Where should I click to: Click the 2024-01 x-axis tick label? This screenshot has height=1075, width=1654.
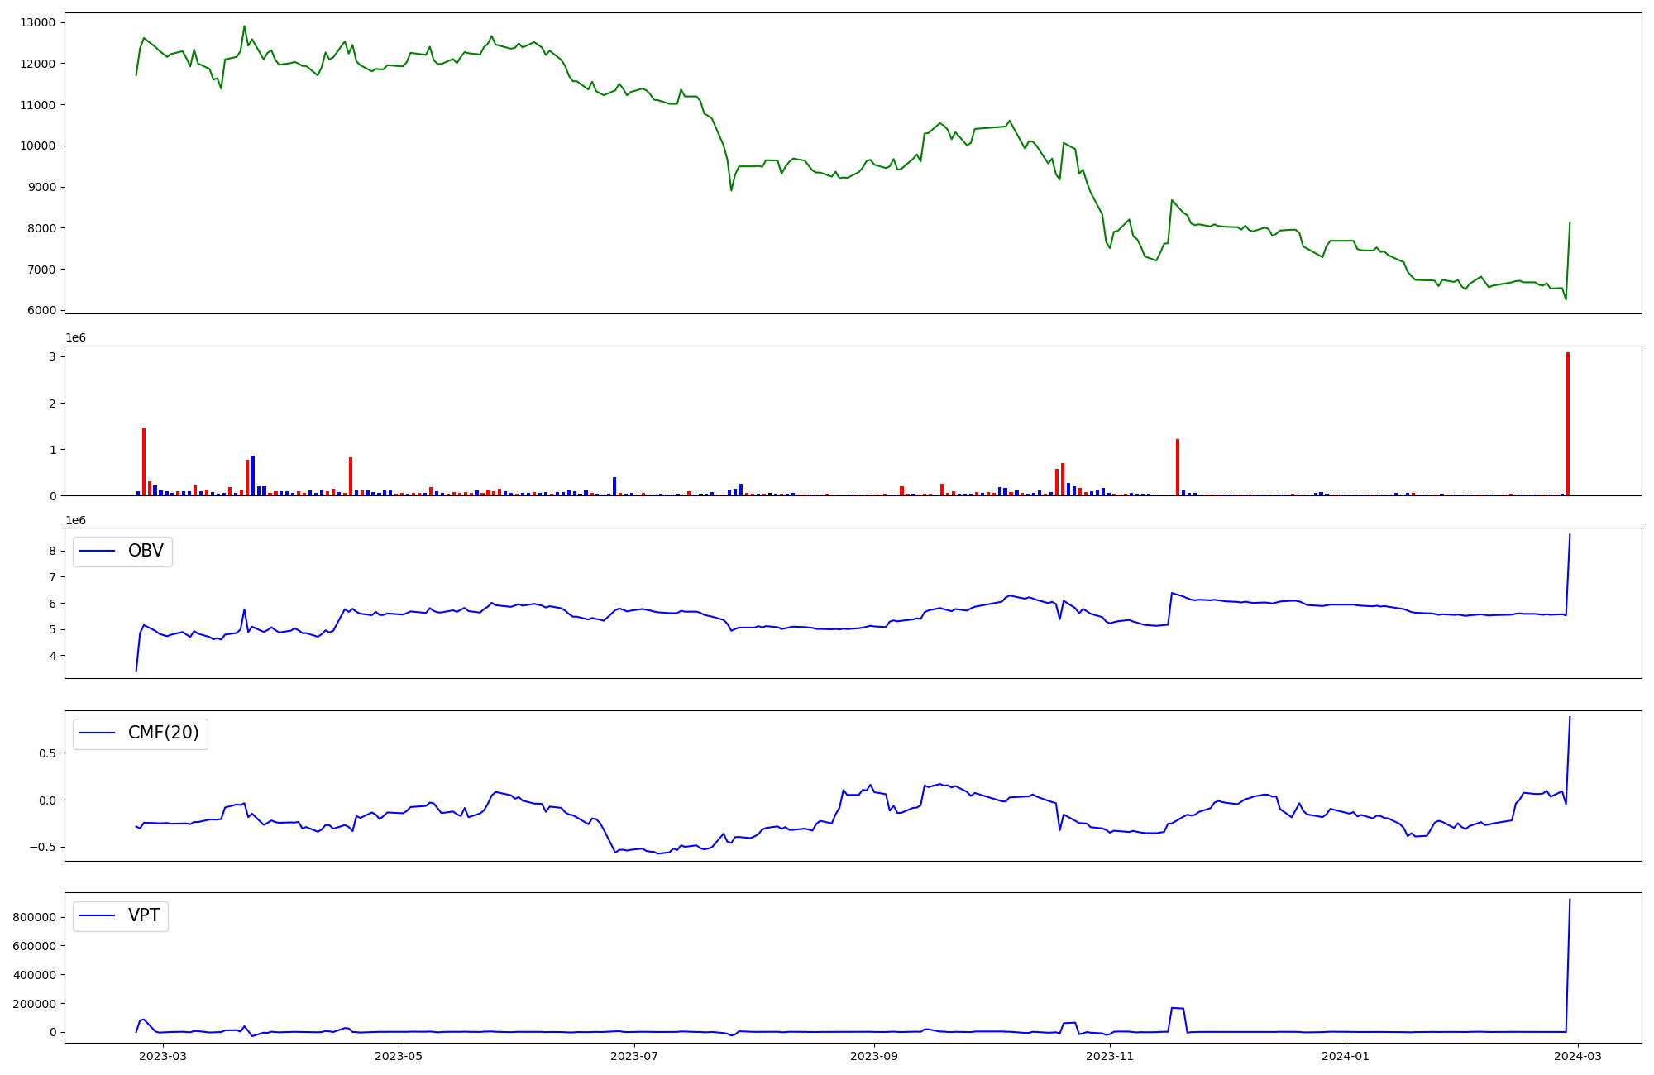[x=1346, y=1056]
